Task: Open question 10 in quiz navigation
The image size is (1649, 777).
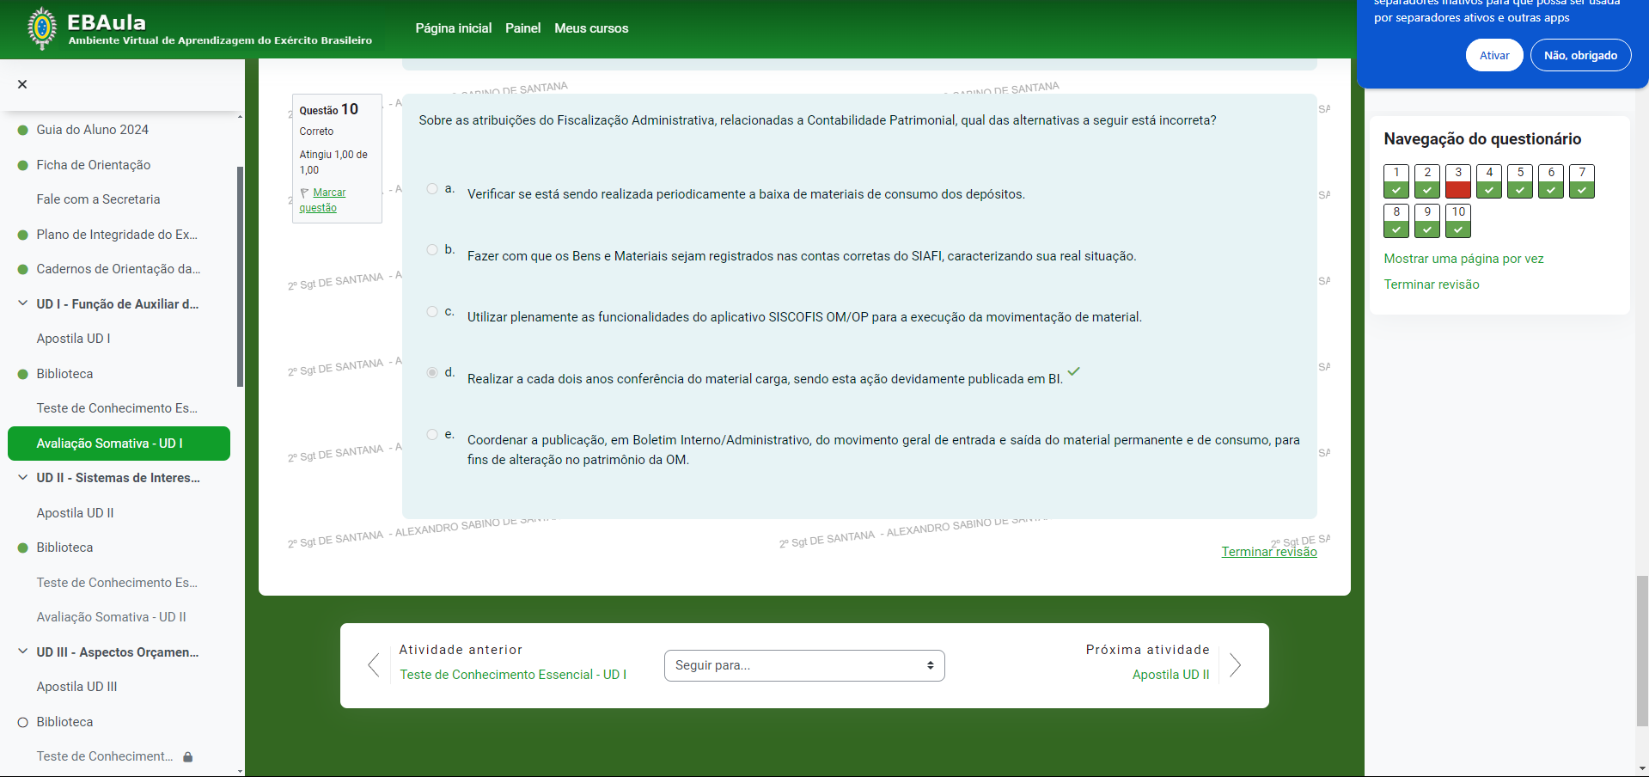Action: click(x=1457, y=221)
